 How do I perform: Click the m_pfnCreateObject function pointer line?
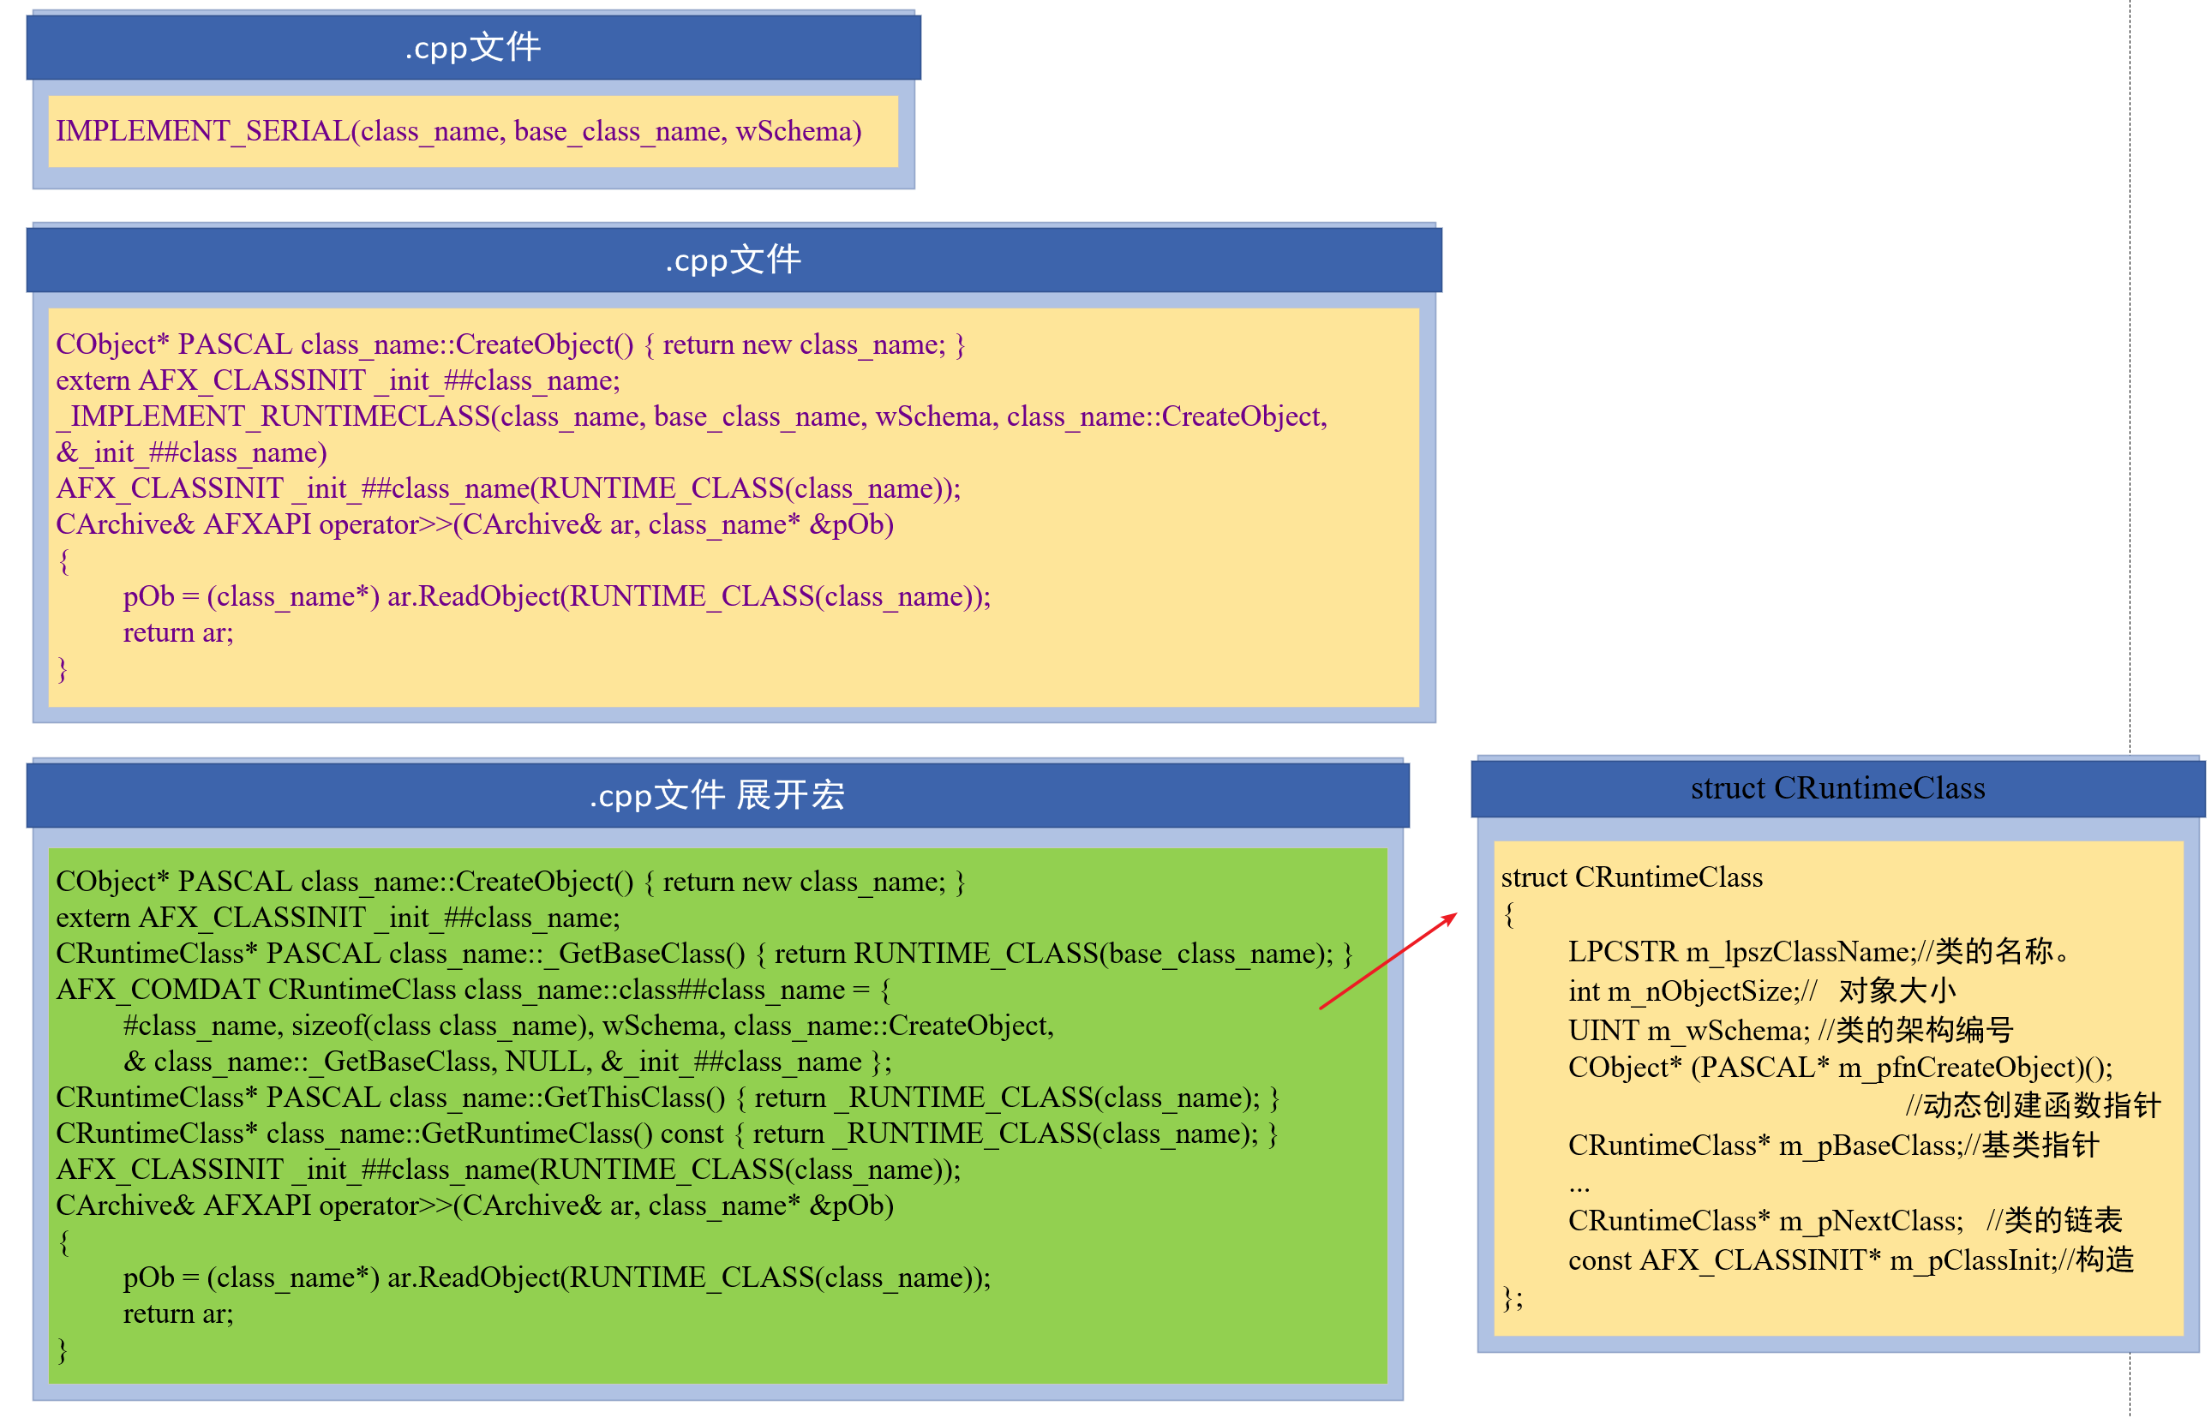point(1839,1068)
